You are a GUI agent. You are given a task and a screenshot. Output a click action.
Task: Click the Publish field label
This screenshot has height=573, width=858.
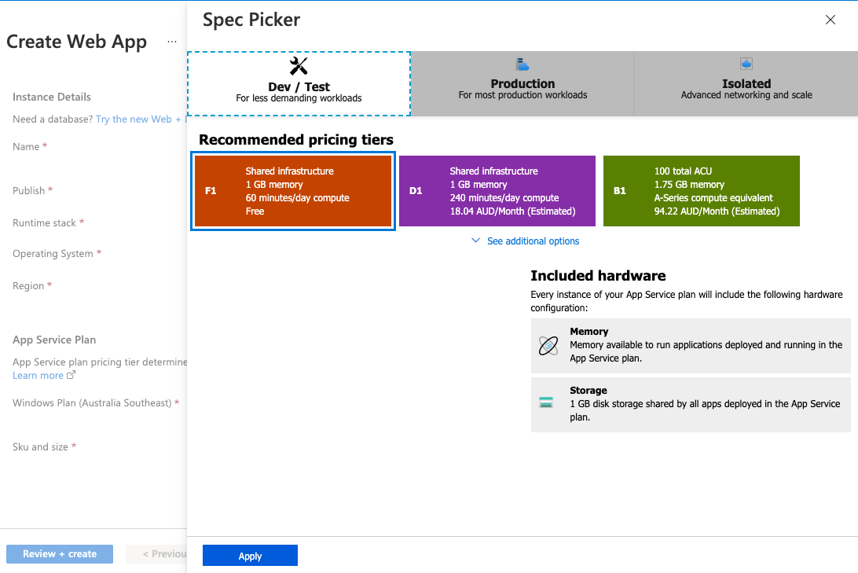(28, 190)
